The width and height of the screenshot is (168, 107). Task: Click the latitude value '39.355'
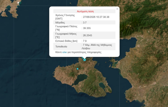click(x=87, y=28)
